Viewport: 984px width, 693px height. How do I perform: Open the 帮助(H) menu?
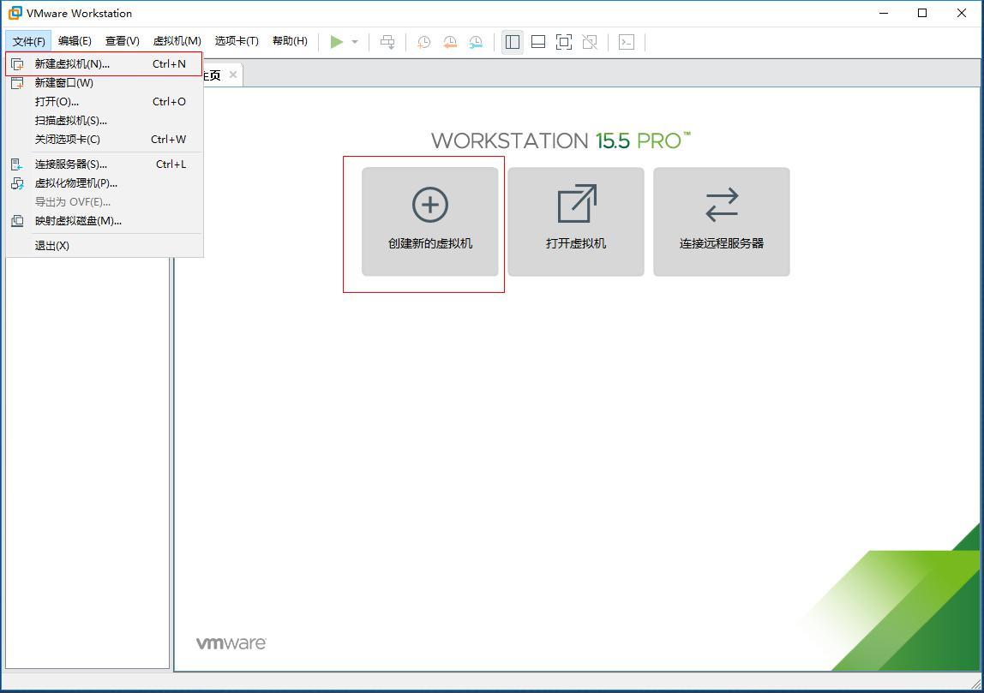tap(291, 40)
